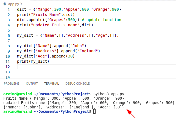Screen dimensions: 176x118
Task: Click terminal output {'Name': ['John'] line
Action: [64, 107]
